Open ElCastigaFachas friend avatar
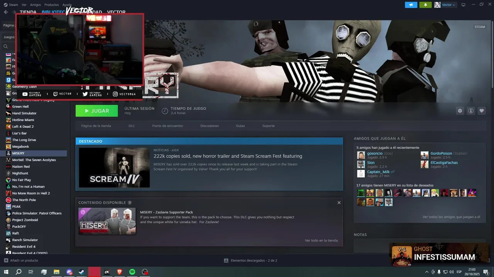 425,165
